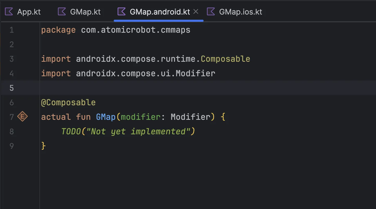Place cursor inside the "Not yet implemented" string
This screenshot has width=376, height=209.
pos(140,131)
